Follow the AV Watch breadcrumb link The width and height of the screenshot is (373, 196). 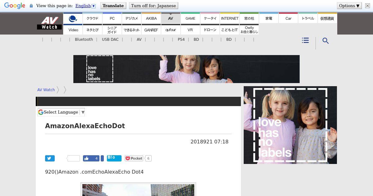tap(46, 90)
